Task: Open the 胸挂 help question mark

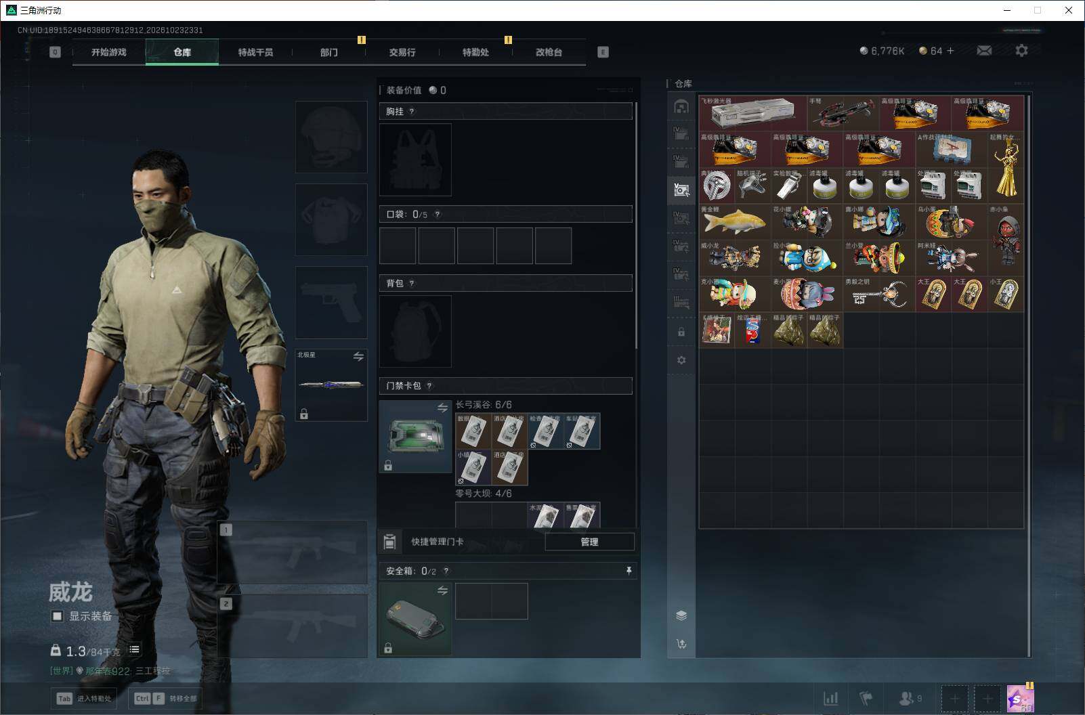Action: [x=412, y=112]
